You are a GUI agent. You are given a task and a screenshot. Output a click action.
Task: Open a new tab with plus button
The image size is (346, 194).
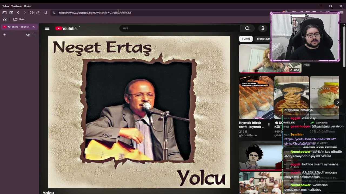pyautogui.click(x=4, y=34)
